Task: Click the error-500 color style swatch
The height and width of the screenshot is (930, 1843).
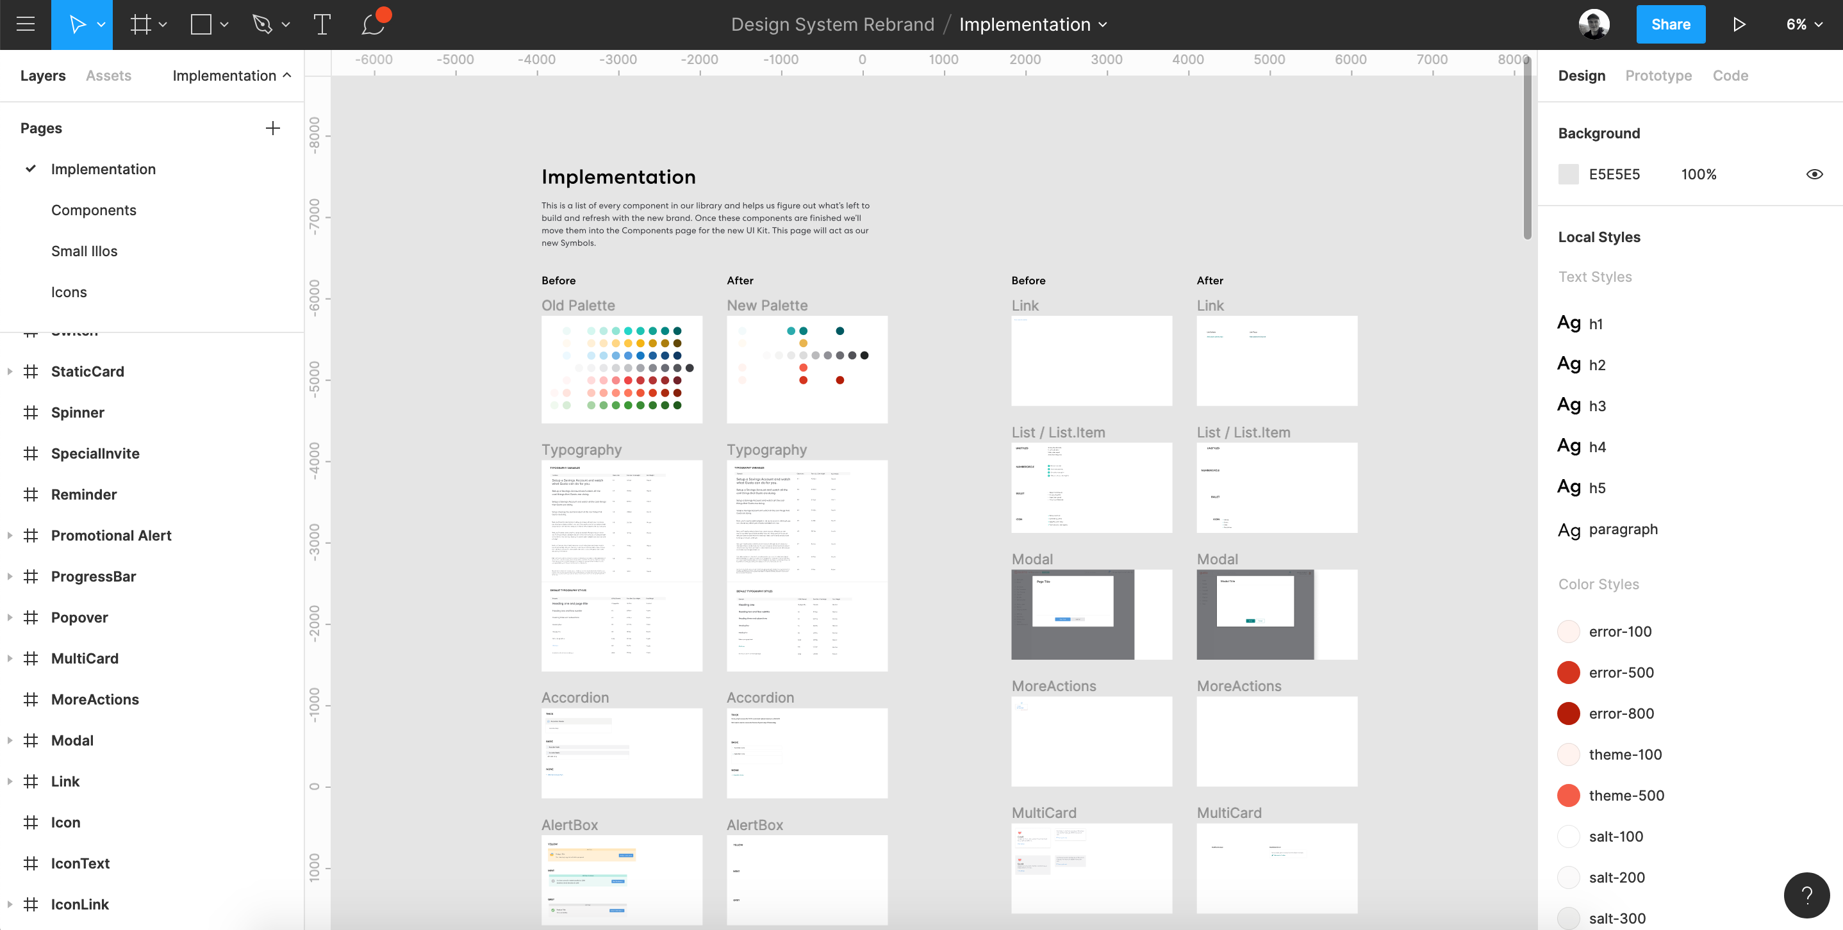Action: tap(1568, 673)
